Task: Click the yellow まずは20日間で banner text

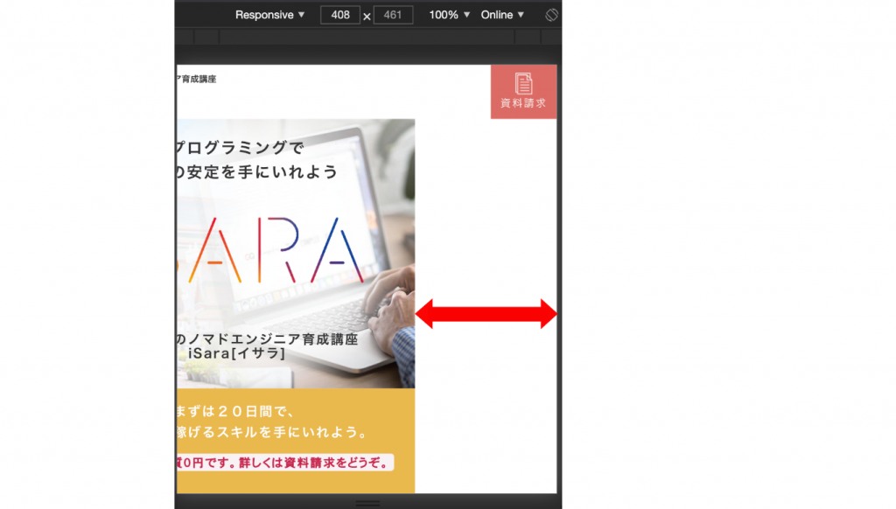Action: point(238,411)
